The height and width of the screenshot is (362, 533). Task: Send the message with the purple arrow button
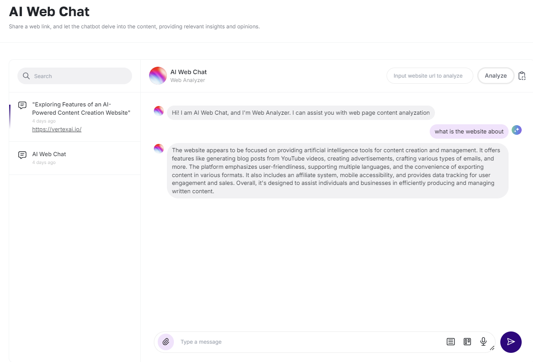pyautogui.click(x=511, y=342)
